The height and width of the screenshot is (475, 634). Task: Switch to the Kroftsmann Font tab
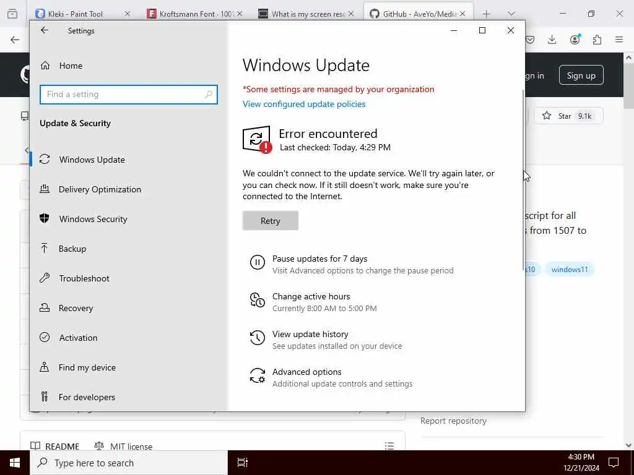click(195, 14)
